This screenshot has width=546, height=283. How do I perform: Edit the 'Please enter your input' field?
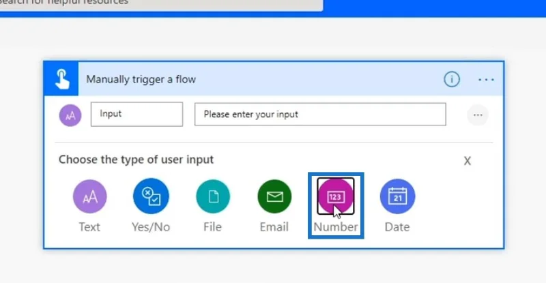(320, 114)
